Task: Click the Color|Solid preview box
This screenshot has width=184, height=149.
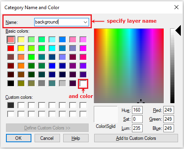Action: (x=106, y=114)
